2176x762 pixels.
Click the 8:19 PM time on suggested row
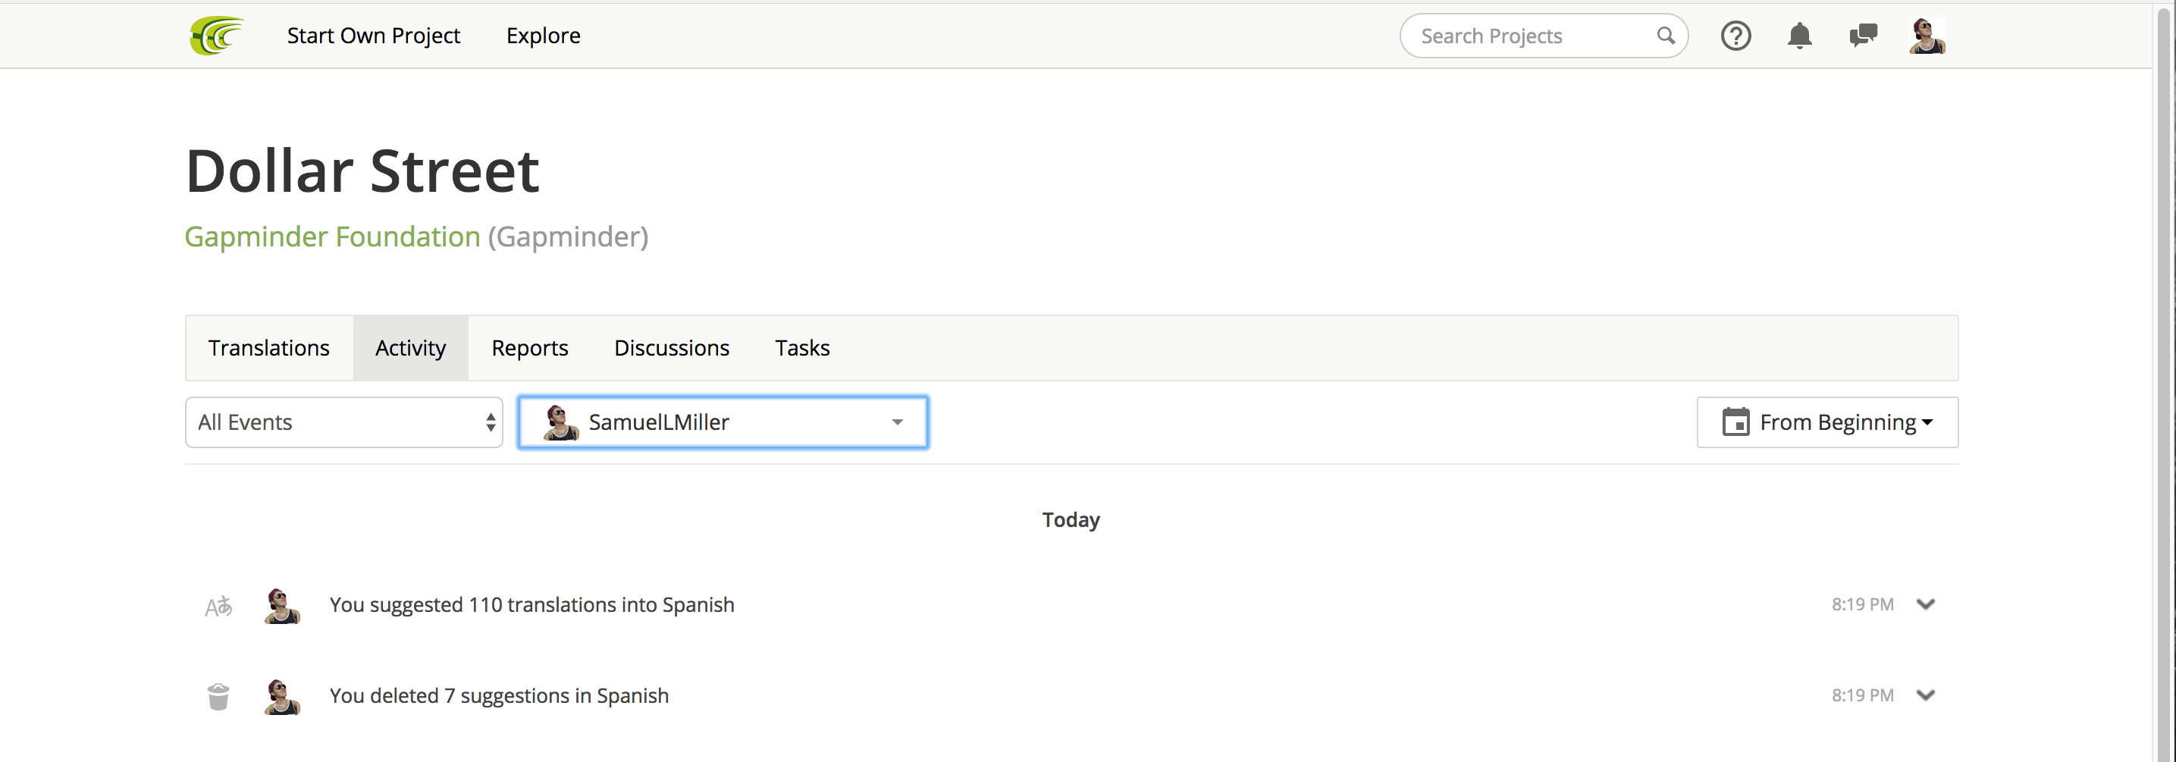pyautogui.click(x=1862, y=605)
